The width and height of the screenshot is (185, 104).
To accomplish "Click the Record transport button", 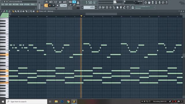I will pyautogui.click(x=58, y=5).
